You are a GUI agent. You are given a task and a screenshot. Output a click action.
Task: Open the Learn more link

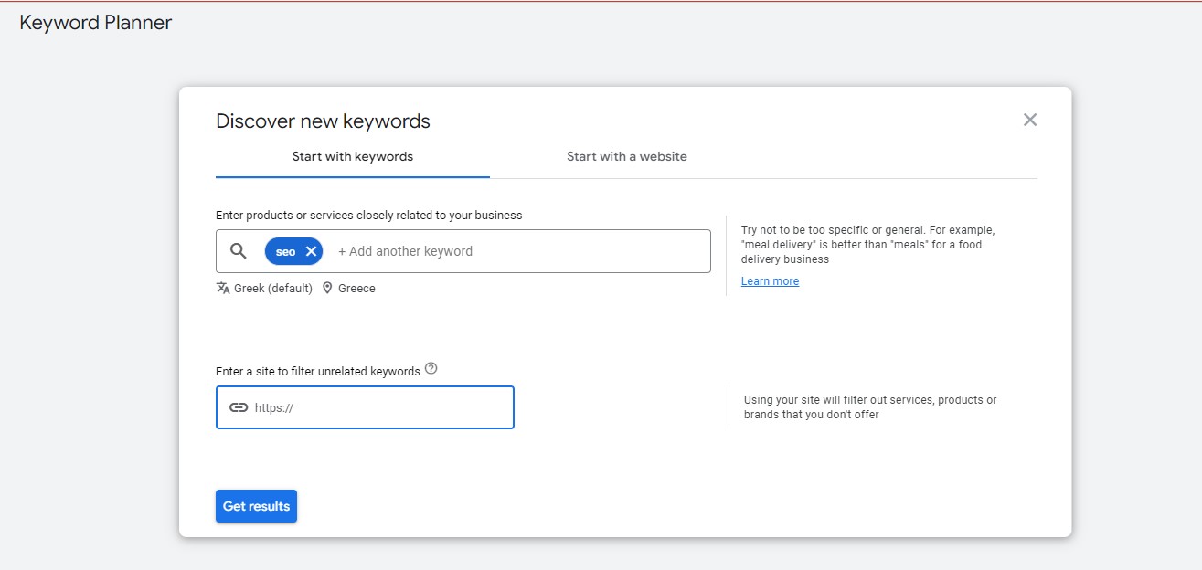tap(770, 281)
